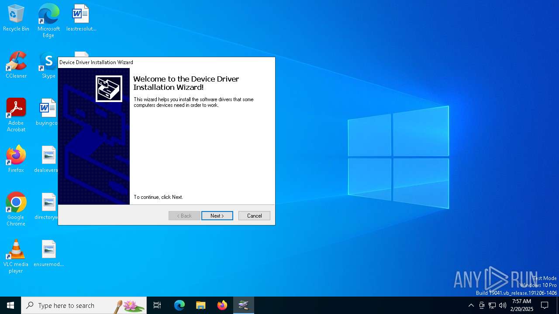This screenshot has width=559, height=314.
Task: Select the Adobe Acrobat desktop shortcut
Action: pos(16,115)
